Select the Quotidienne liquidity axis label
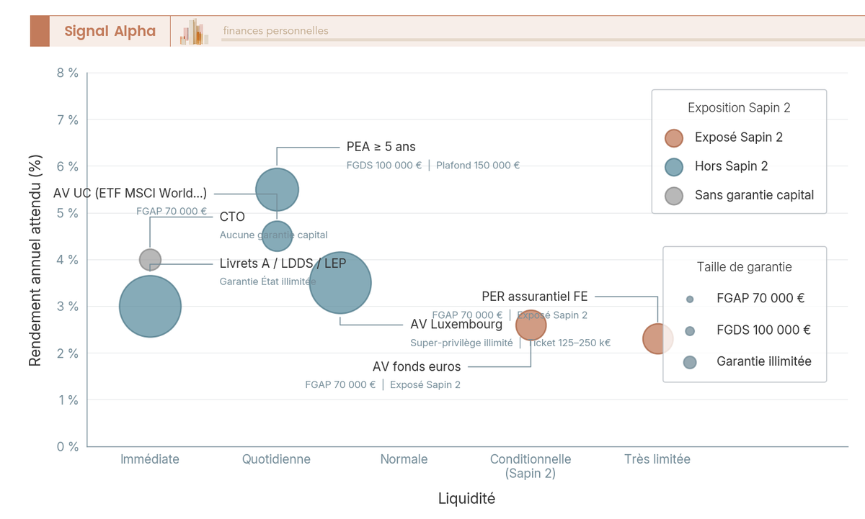865x519 pixels. [x=277, y=459]
